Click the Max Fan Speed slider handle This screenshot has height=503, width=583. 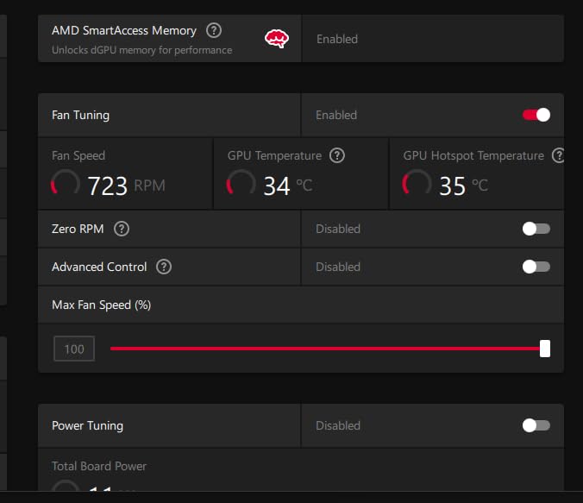tap(545, 349)
